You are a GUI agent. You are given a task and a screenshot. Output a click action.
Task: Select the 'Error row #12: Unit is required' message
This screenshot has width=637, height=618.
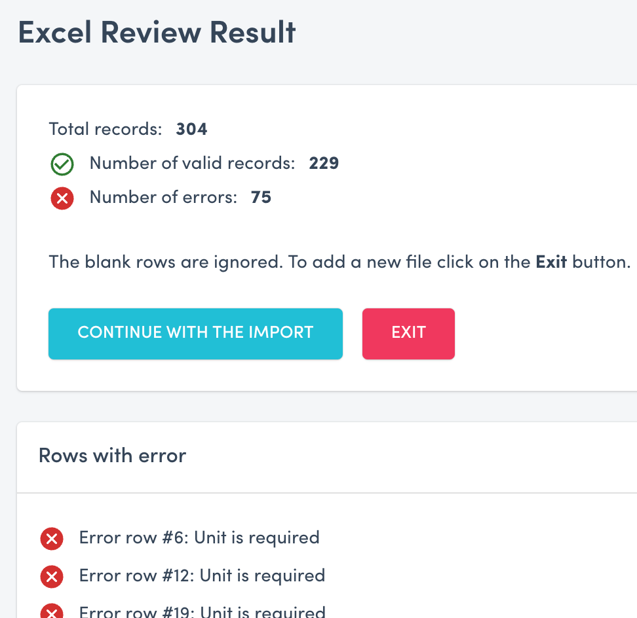coord(201,575)
